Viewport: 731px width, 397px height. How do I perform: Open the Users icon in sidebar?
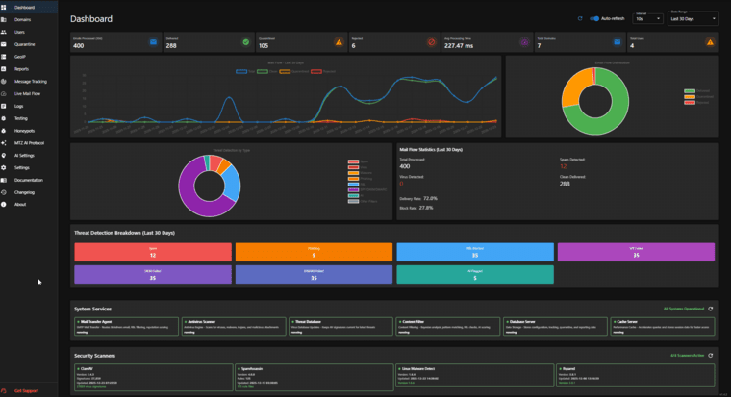[x=4, y=32]
